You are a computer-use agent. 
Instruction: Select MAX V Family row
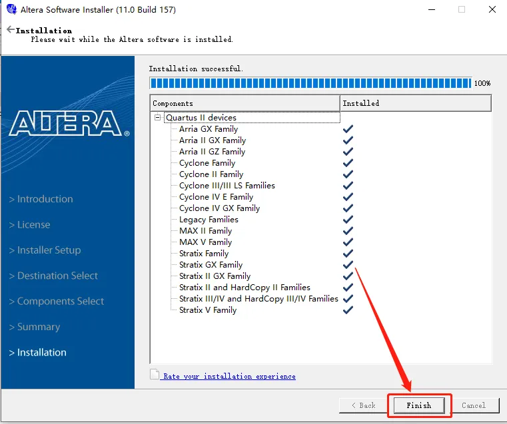pos(205,242)
